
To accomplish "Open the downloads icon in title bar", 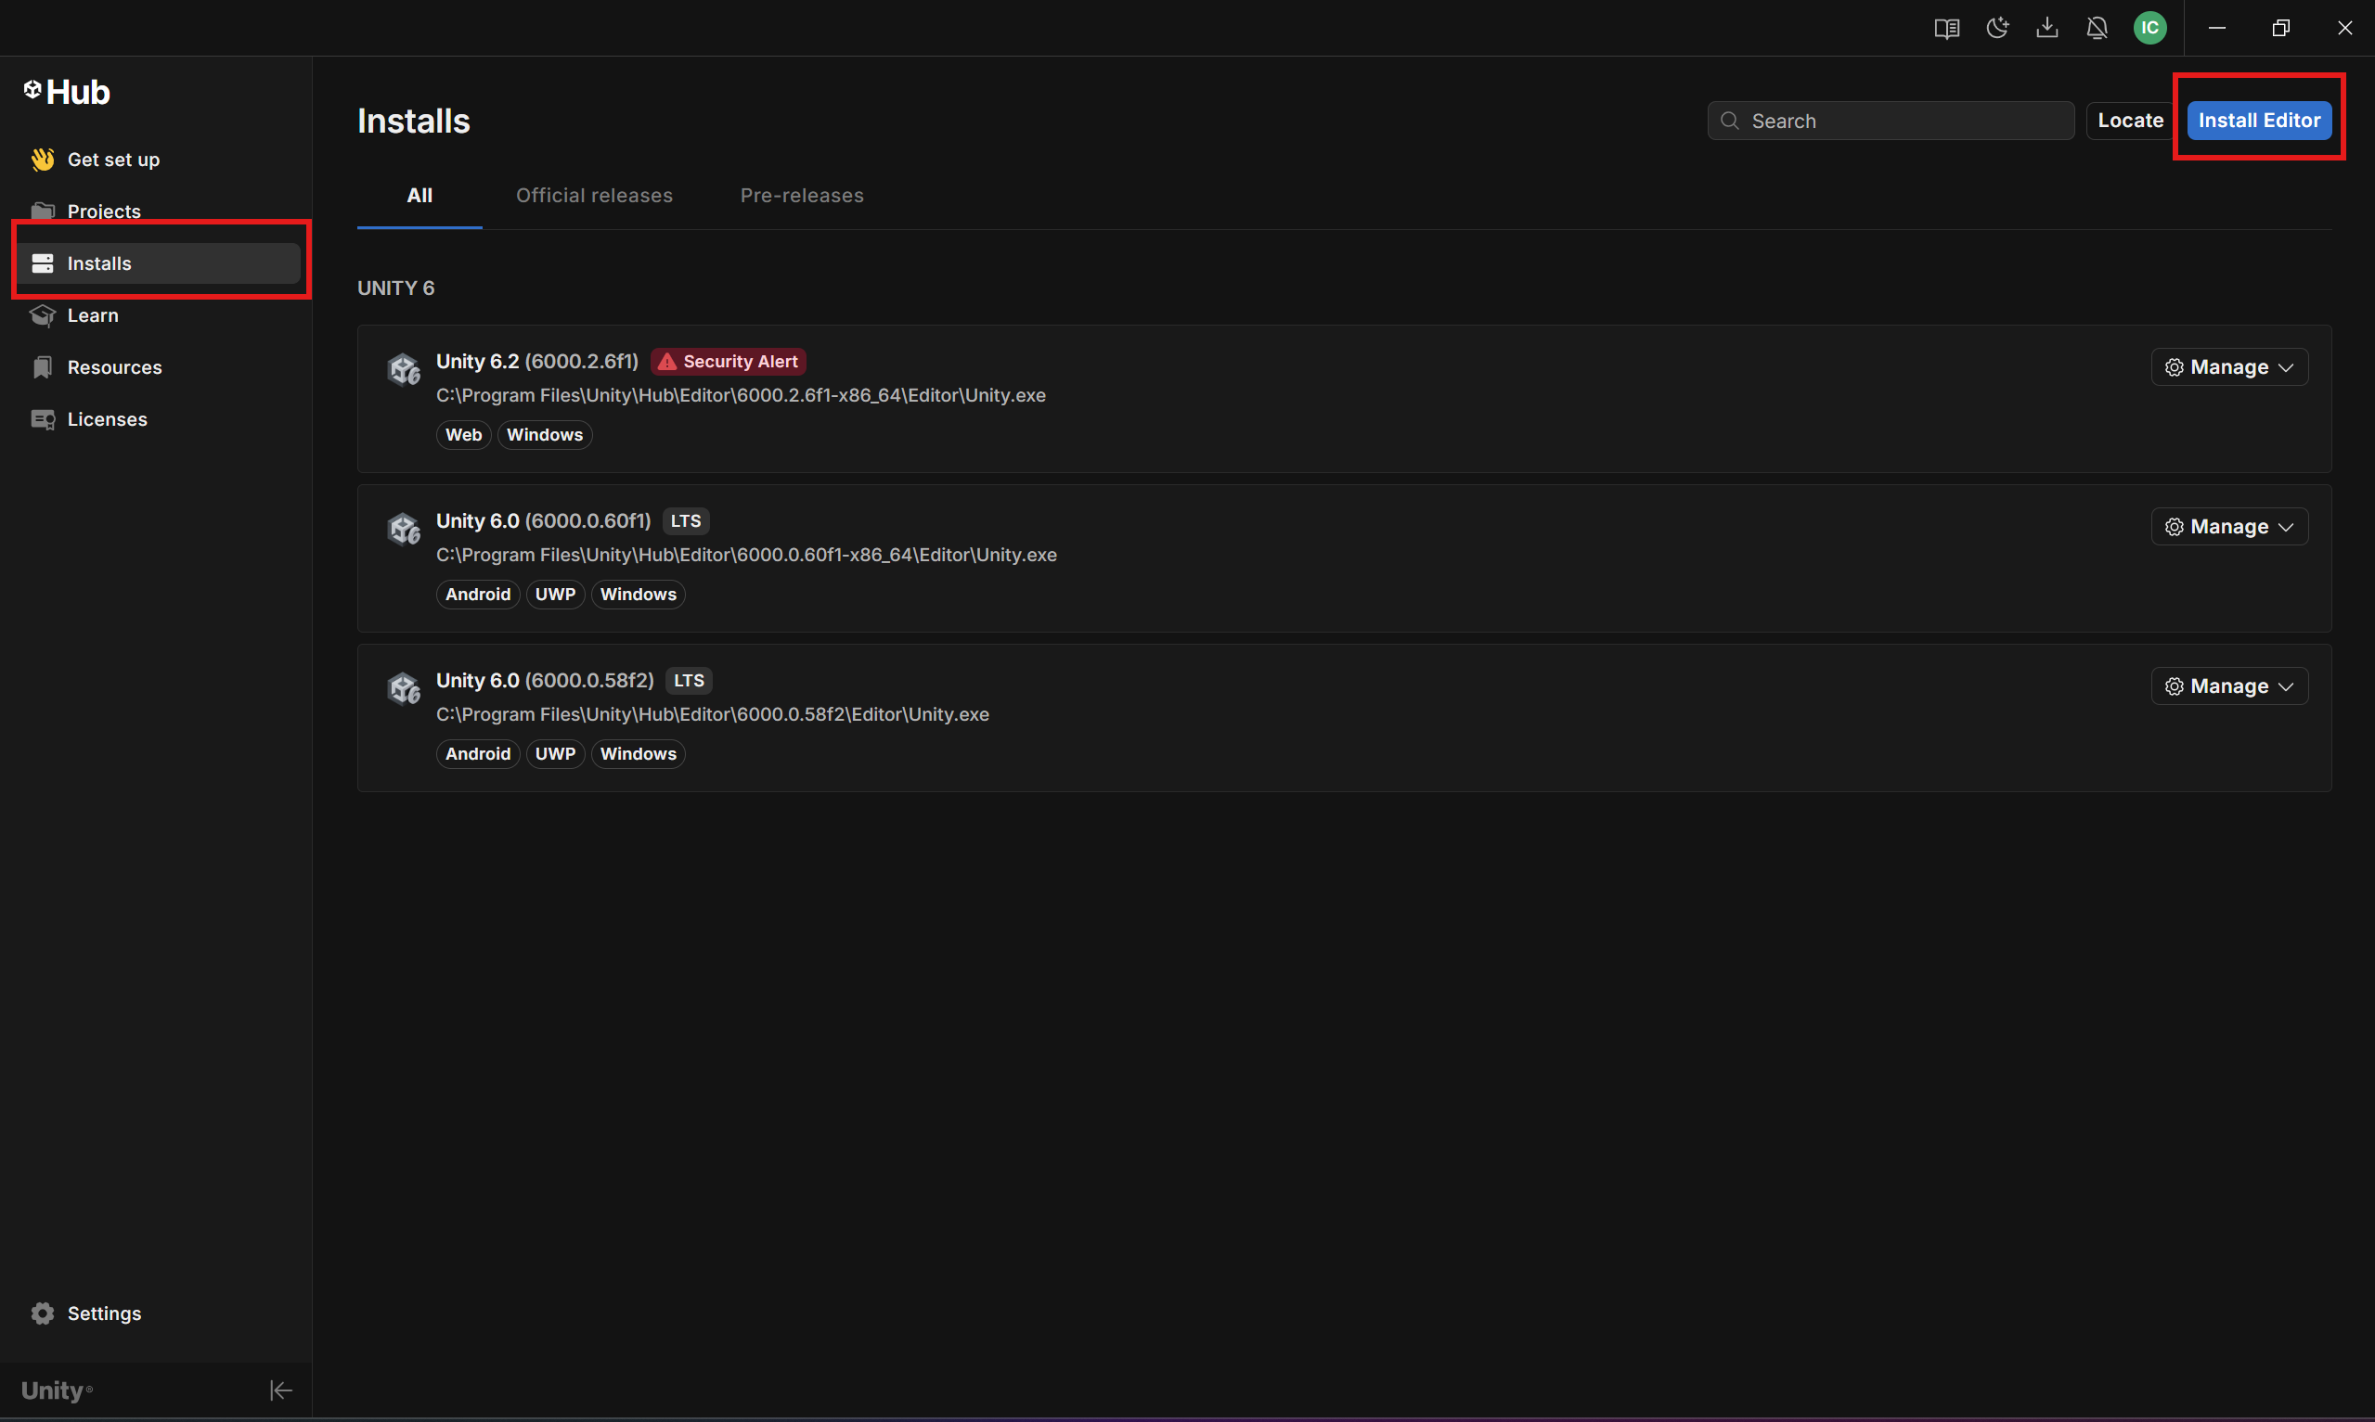I will pyautogui.click(x=2047, y=28).
